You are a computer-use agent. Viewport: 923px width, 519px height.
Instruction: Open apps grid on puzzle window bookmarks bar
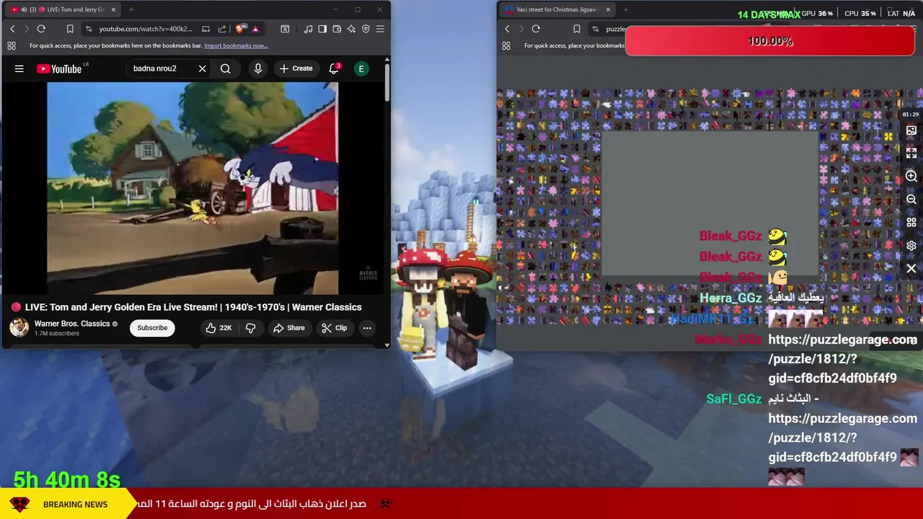click(x=506, y=45)
